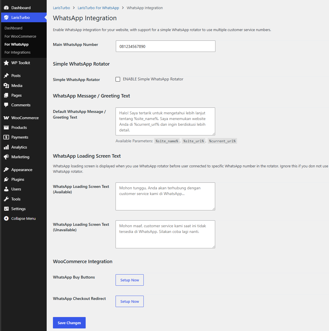Focus the Default WhatsApp Message textarea

165,121
